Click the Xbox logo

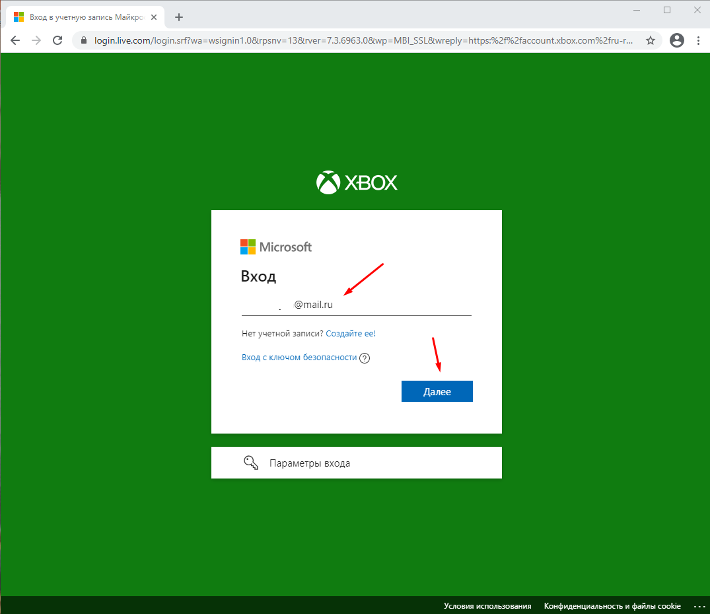pyautogui.click(x=357, y=182)
